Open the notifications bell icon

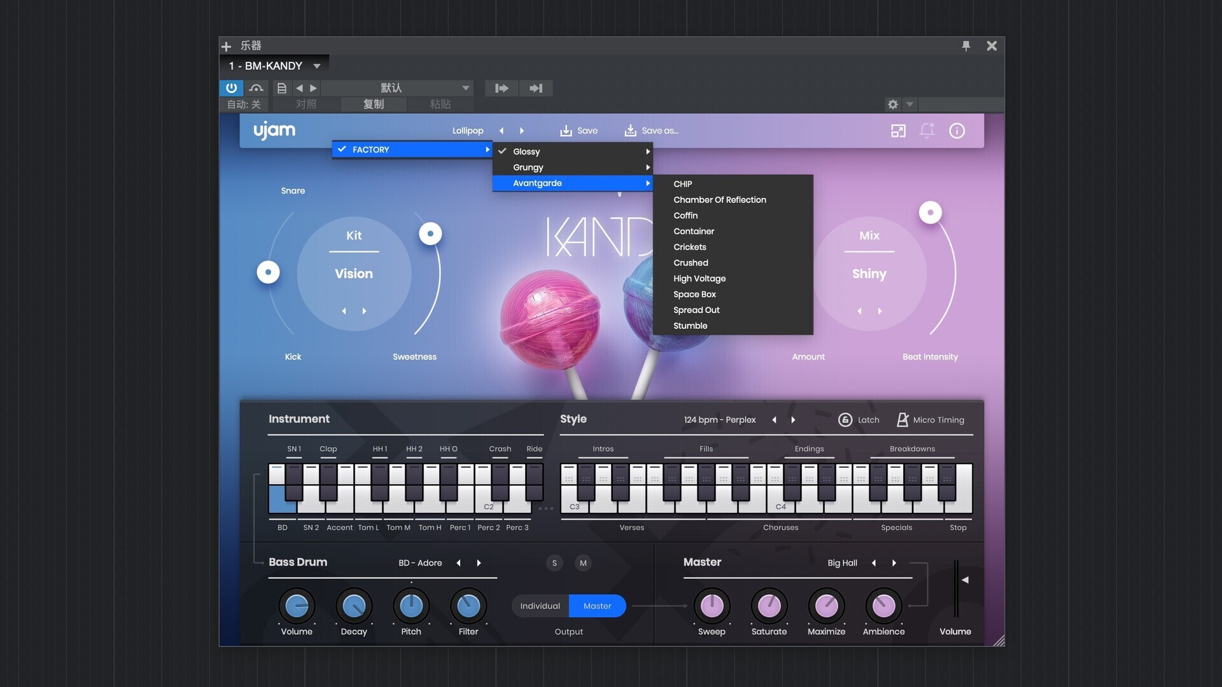(x=927, y=130)
